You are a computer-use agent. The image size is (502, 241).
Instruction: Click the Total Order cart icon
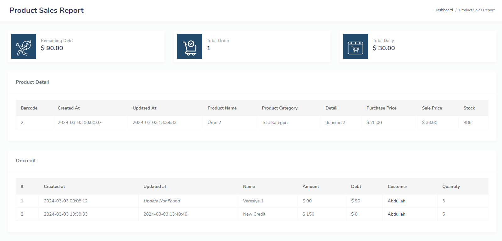[190, 46]
